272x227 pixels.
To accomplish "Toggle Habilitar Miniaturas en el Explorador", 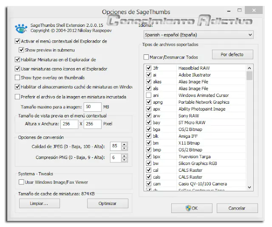I will coord(17,60).
